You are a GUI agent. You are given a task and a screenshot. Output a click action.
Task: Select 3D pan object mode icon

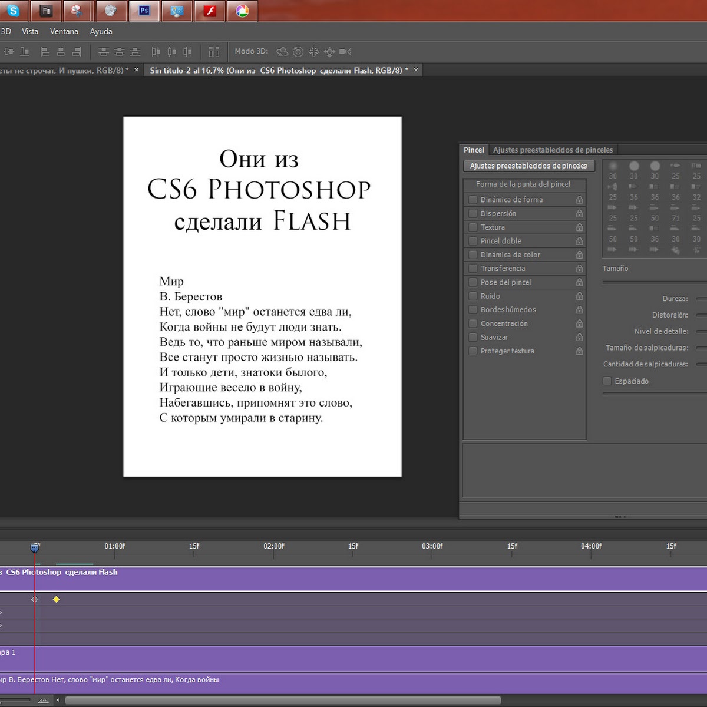(314, 52)
